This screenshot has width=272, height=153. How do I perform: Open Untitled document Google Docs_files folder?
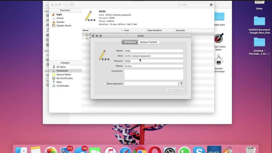pos(259,25)
